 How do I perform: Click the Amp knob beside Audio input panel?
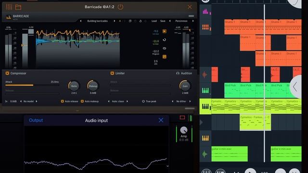(184, 130)
